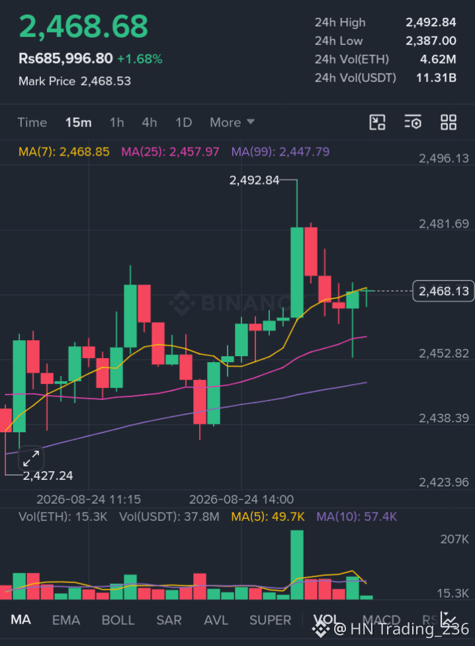Open the grid layout icon

click(449, 122)
